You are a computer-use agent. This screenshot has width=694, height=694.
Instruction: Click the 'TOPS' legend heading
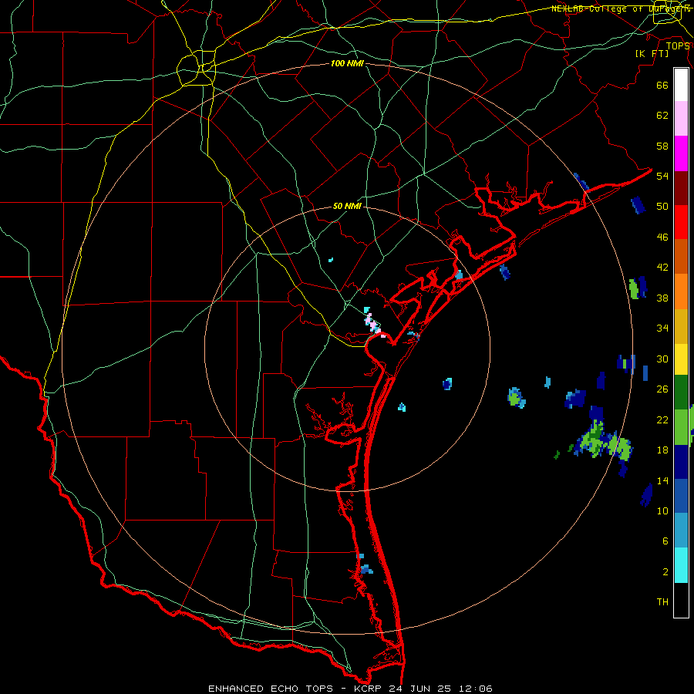point(678,46)
